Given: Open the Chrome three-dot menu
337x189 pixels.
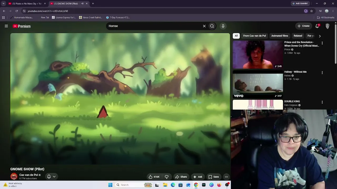Looking at the screenshot, I should 333,11.
